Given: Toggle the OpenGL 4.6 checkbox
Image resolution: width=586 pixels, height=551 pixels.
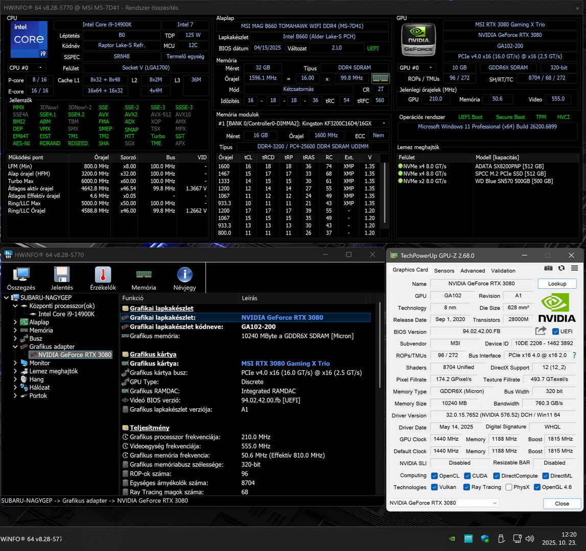Looking at the screenshot, I should 537,487.
